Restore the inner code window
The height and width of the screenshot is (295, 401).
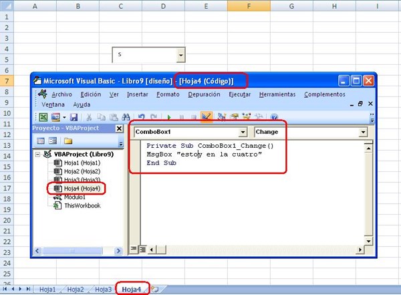tap(361, 104)
